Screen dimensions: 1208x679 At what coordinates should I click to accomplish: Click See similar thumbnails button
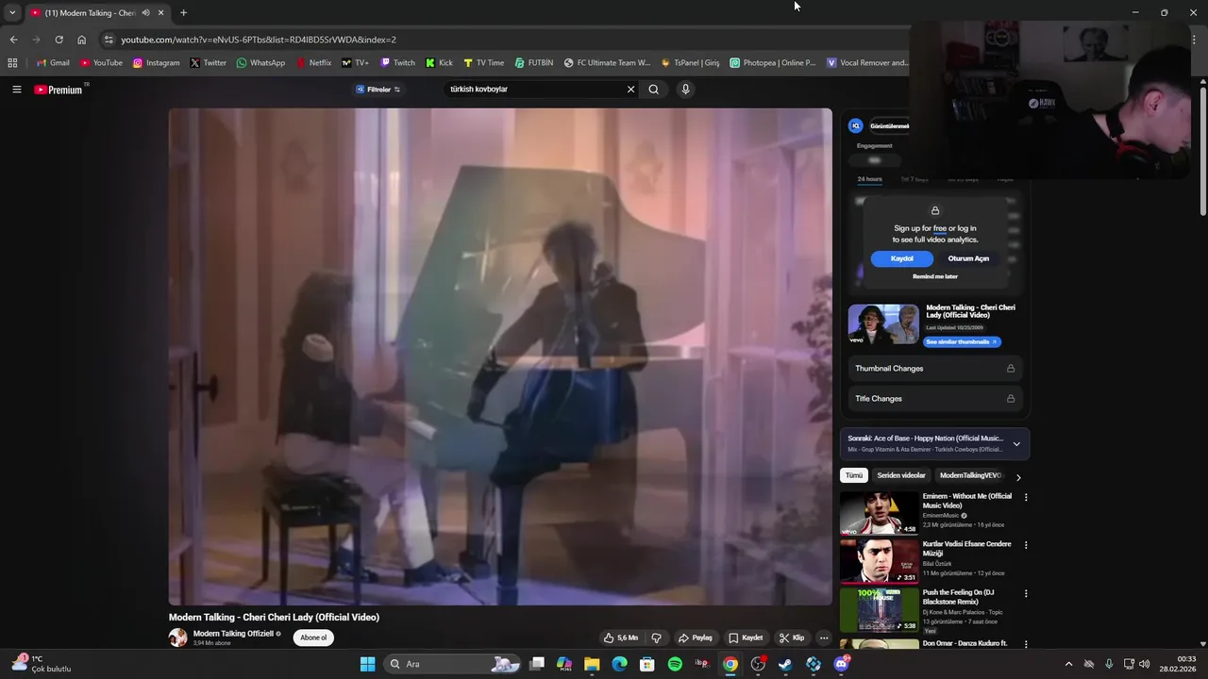(961, 342)
